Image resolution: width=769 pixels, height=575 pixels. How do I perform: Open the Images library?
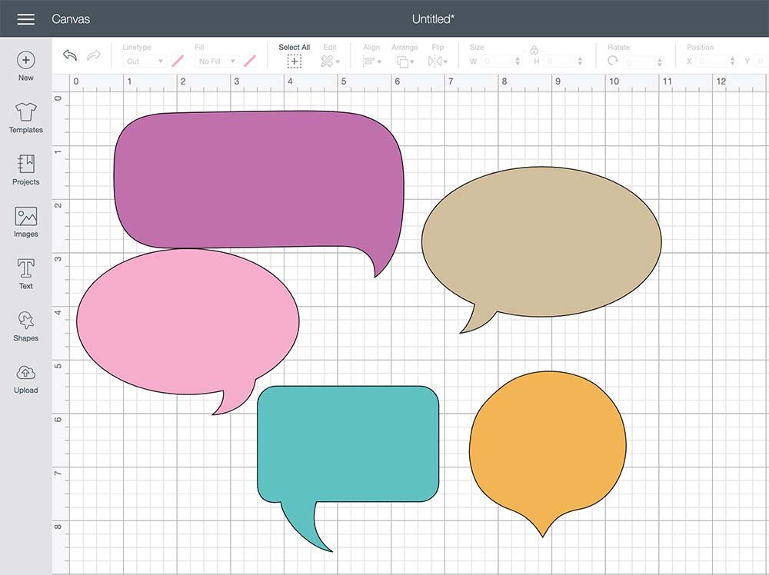(x=25, y=222)
